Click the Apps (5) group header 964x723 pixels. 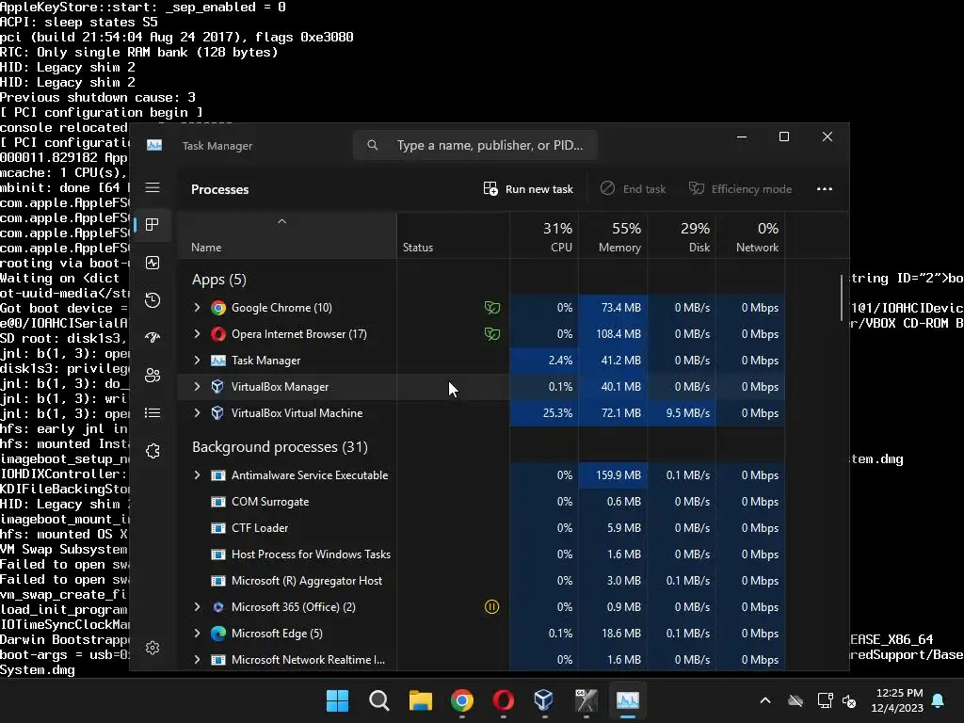218,280
